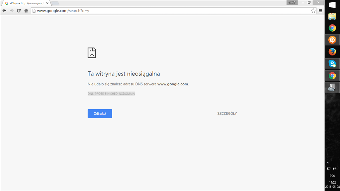Open the user0 profile button

point(292,2)
